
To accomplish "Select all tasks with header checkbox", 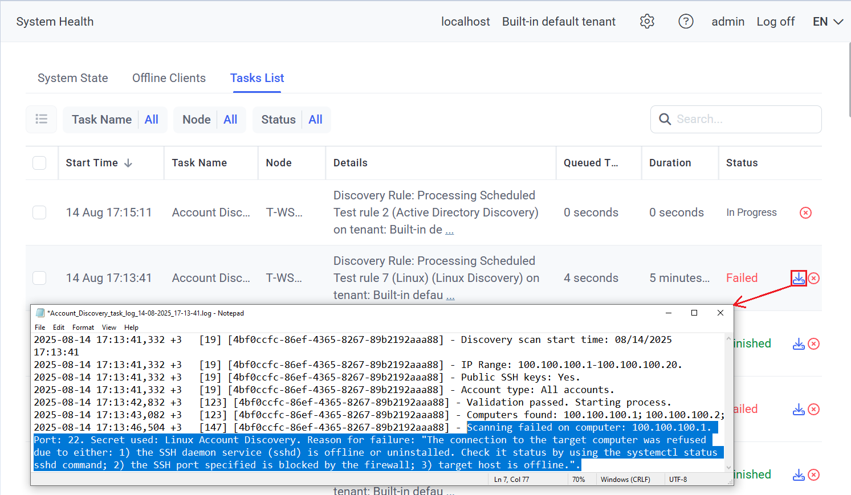I will coord(39,163).
